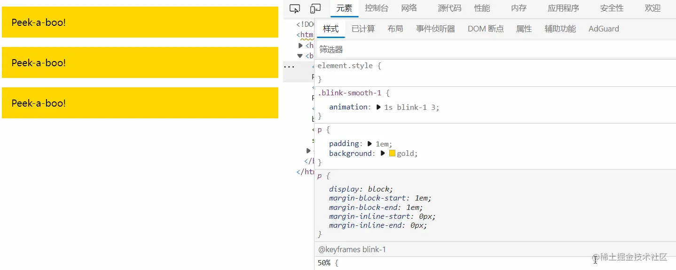Click the .blink-smooth-1 selector
Image resolution: width=676 pixels, height=270 pixels.
pyautogui.click(x=349, y=93)
